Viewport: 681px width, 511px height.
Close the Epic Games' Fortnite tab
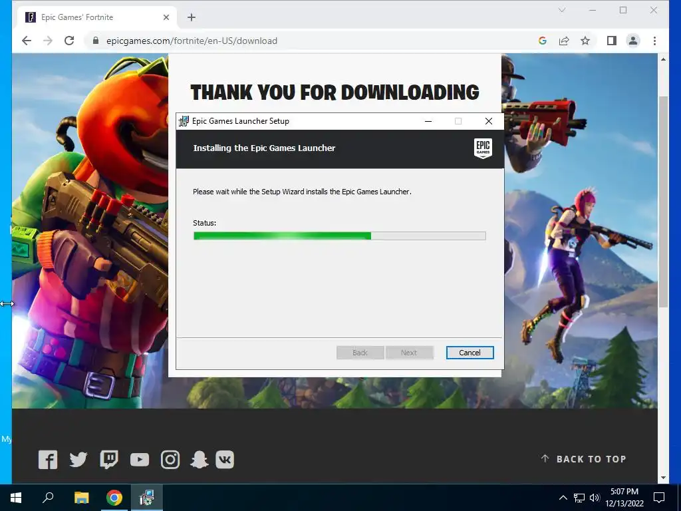pos(166,17)
